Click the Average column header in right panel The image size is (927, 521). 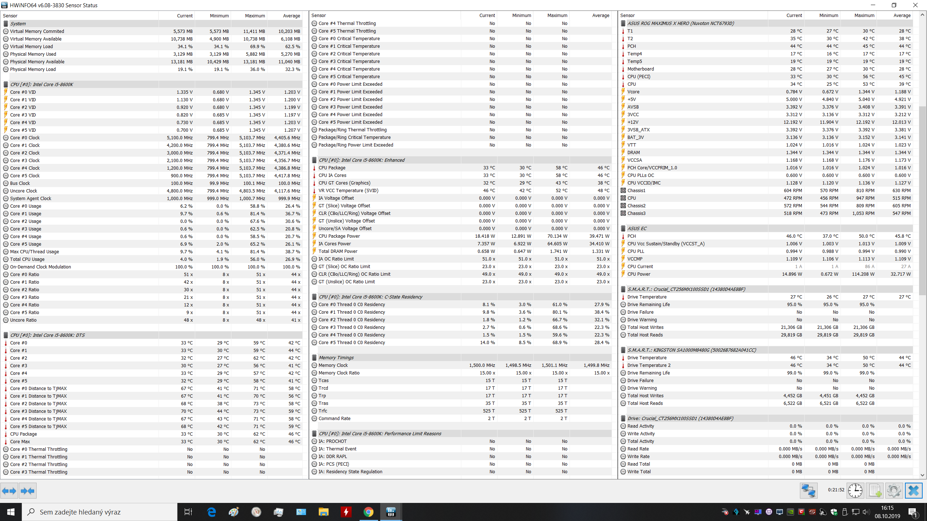coord(902,15)
